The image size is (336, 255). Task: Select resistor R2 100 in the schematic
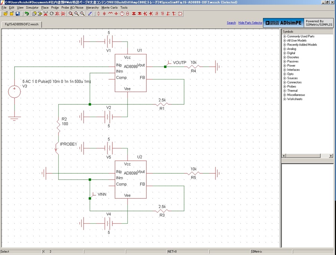[58, 126]
